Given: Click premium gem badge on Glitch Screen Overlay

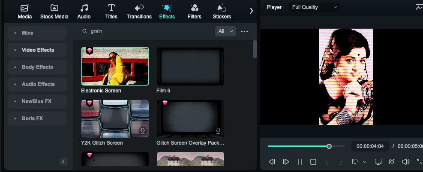Looking at the screenshot, I should coord(165,103).
